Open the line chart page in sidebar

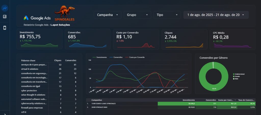click(x=5, y=8)
